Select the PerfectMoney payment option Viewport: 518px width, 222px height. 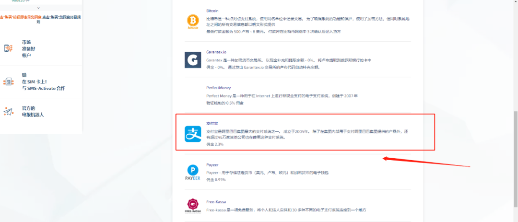(x=218, y=88)
